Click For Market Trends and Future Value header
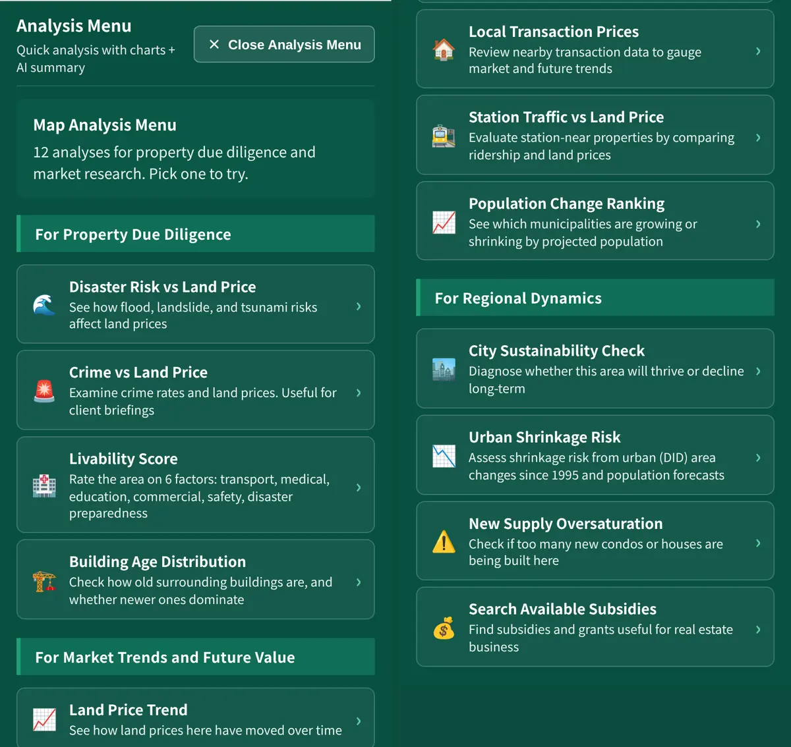This screenshot has height=747, width=791. pyautogui.click(x=196, y=657)
